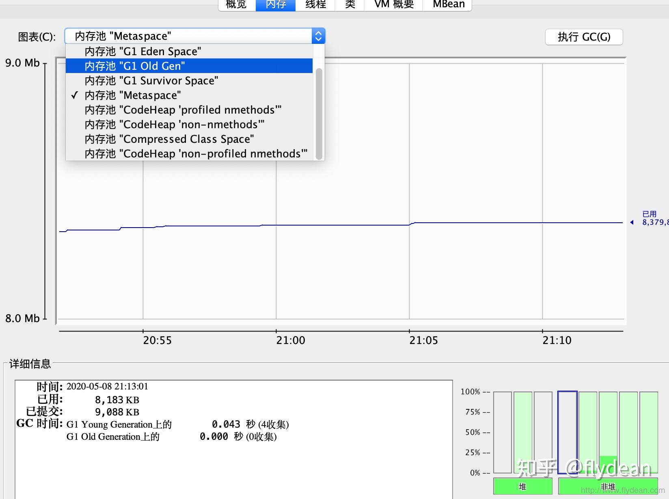Click the G1 Old Generation GC time line
The height and width of the screenshot is (499, 669).
(x=171, y=437)
